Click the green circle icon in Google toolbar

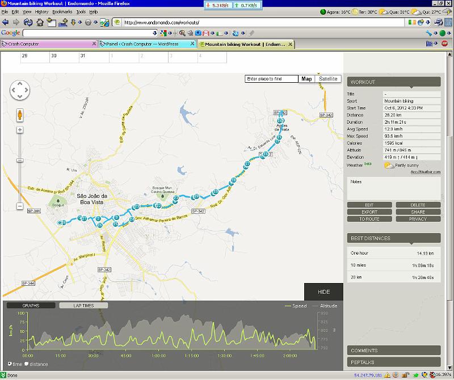(442, 33)
